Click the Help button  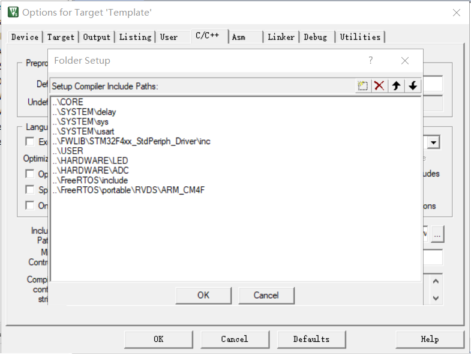(x=430, y=339)
